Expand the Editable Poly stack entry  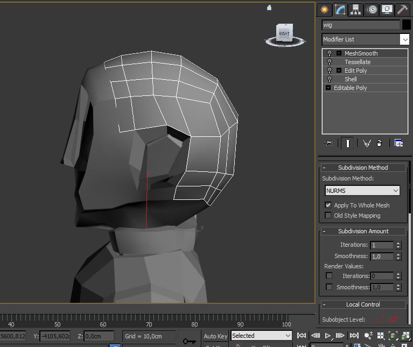click(328, 88)
